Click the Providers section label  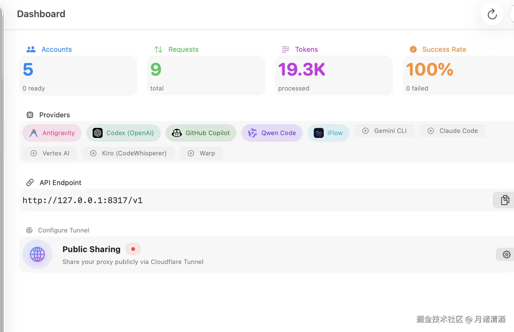click(x=55, y=115)
